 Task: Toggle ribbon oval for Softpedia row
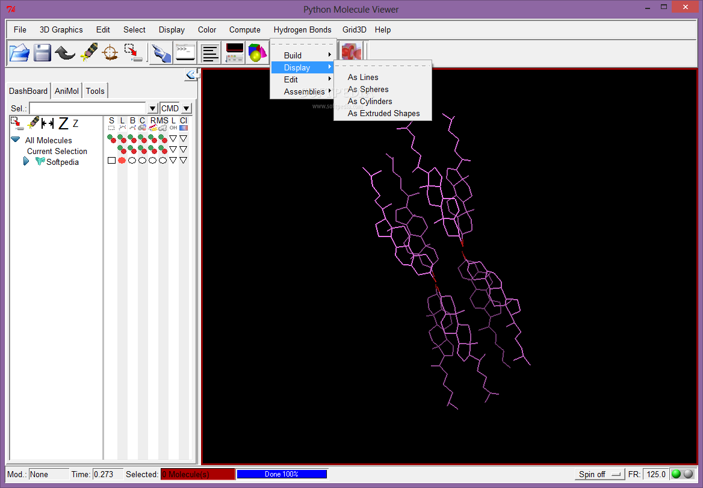[152, 161]
